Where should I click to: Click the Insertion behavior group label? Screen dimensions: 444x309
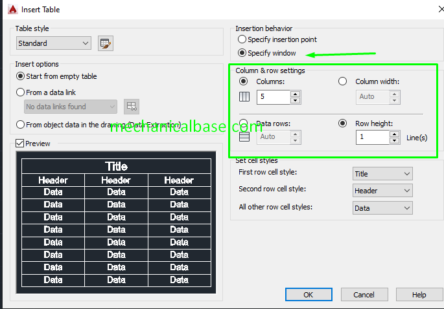click(264, 28)
